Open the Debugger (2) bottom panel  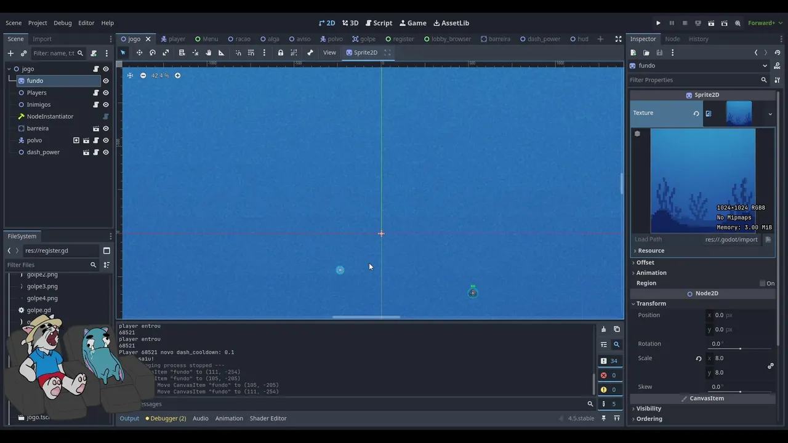pos(166,418)
